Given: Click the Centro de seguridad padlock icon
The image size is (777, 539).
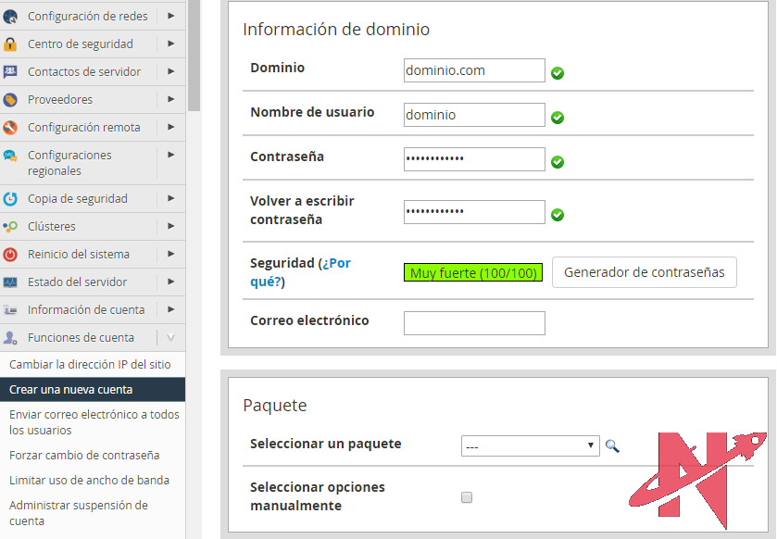Looking at the screenshot, I should point(10,44).
